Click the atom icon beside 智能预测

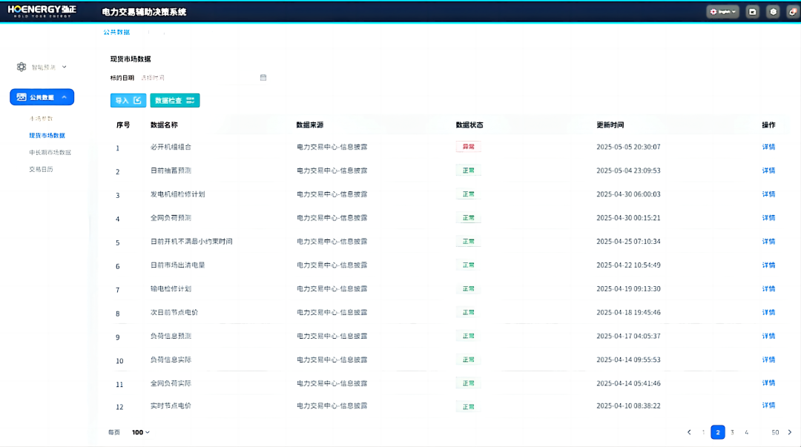22,67
